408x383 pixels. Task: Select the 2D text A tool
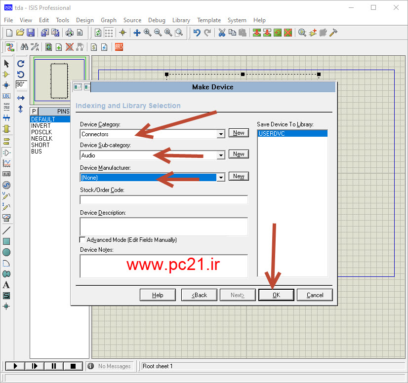coord(6,285)
